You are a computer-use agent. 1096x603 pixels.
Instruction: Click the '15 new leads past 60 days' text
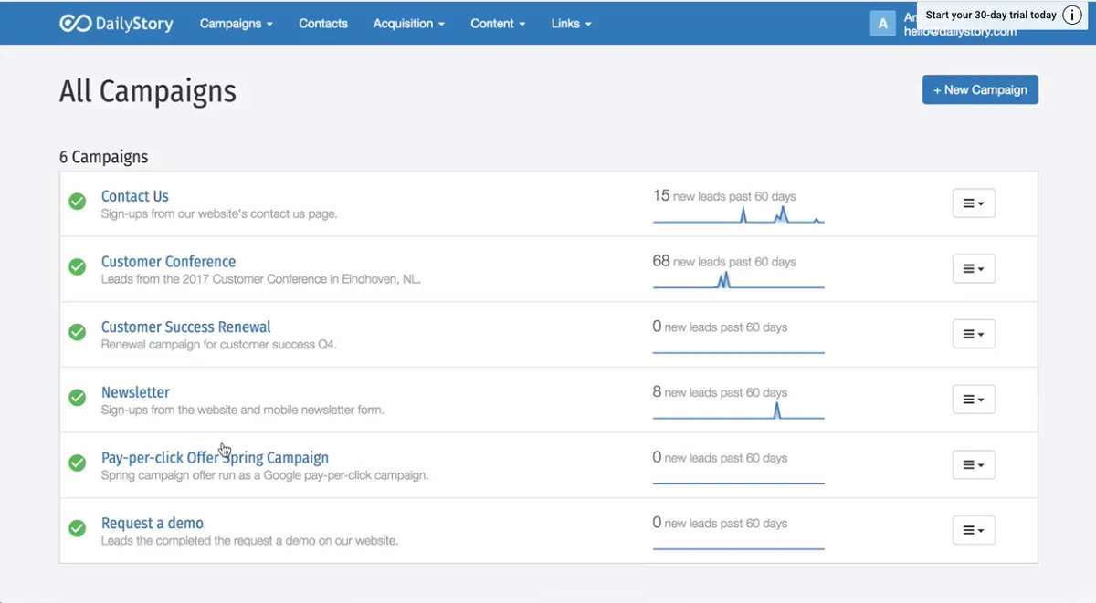tap(724, 196)
